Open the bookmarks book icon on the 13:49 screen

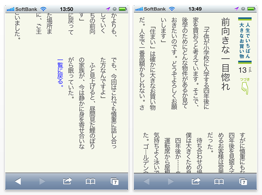point(219,181)
